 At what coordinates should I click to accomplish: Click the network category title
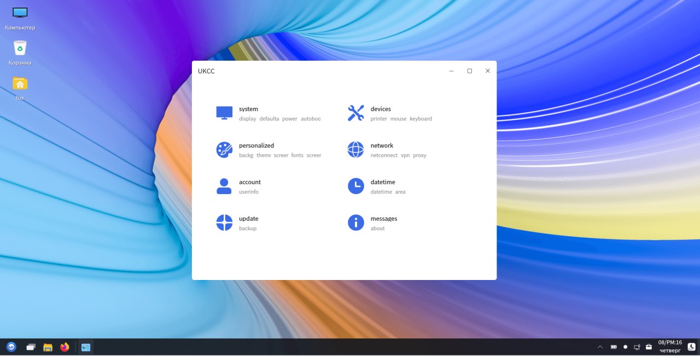382,145
